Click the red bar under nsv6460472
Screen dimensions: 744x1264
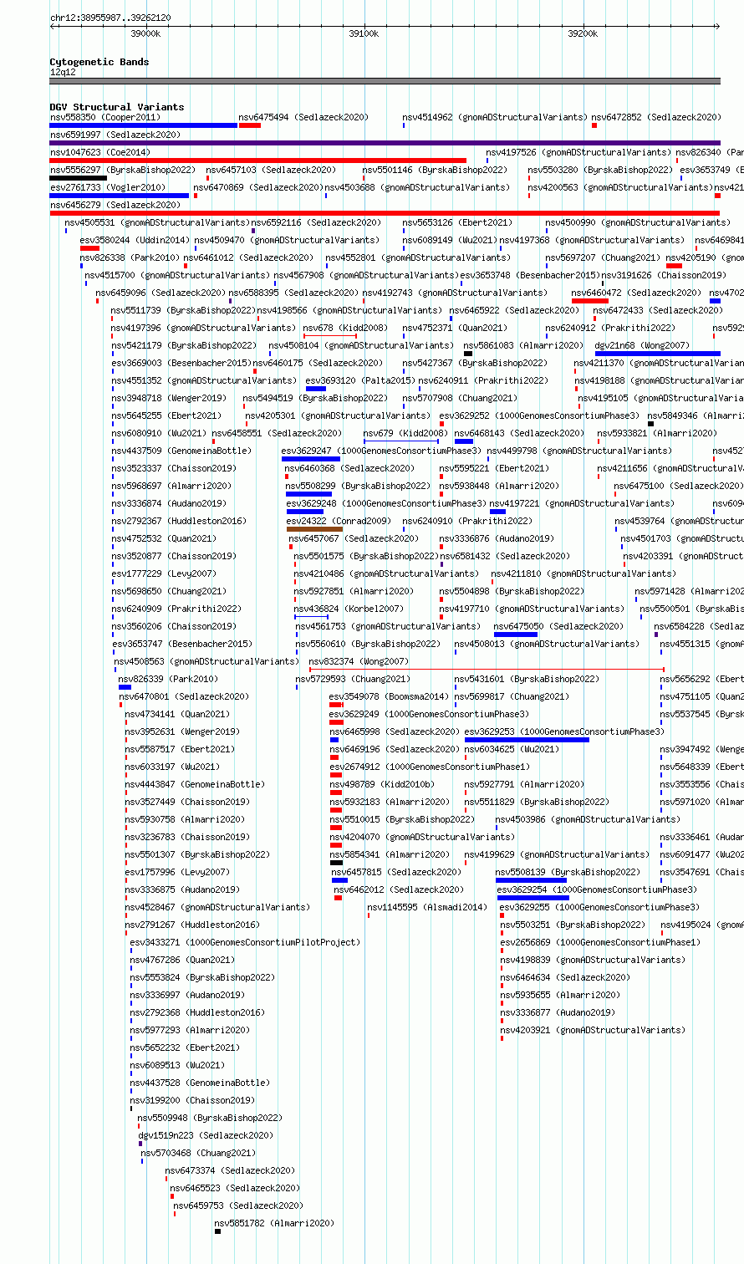590,301
